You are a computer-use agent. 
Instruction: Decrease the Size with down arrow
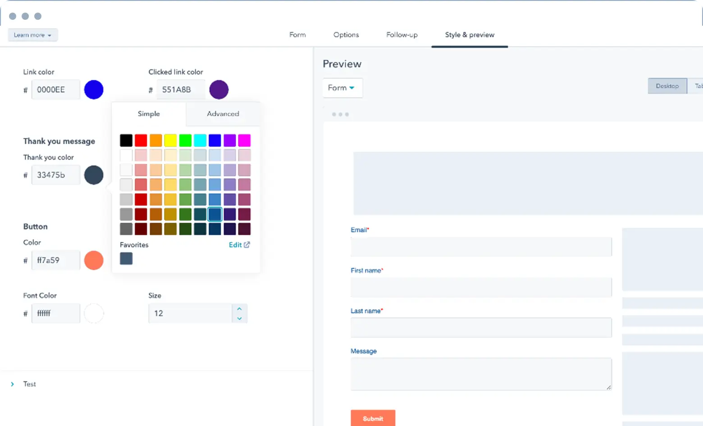click(x=239, y=318)
